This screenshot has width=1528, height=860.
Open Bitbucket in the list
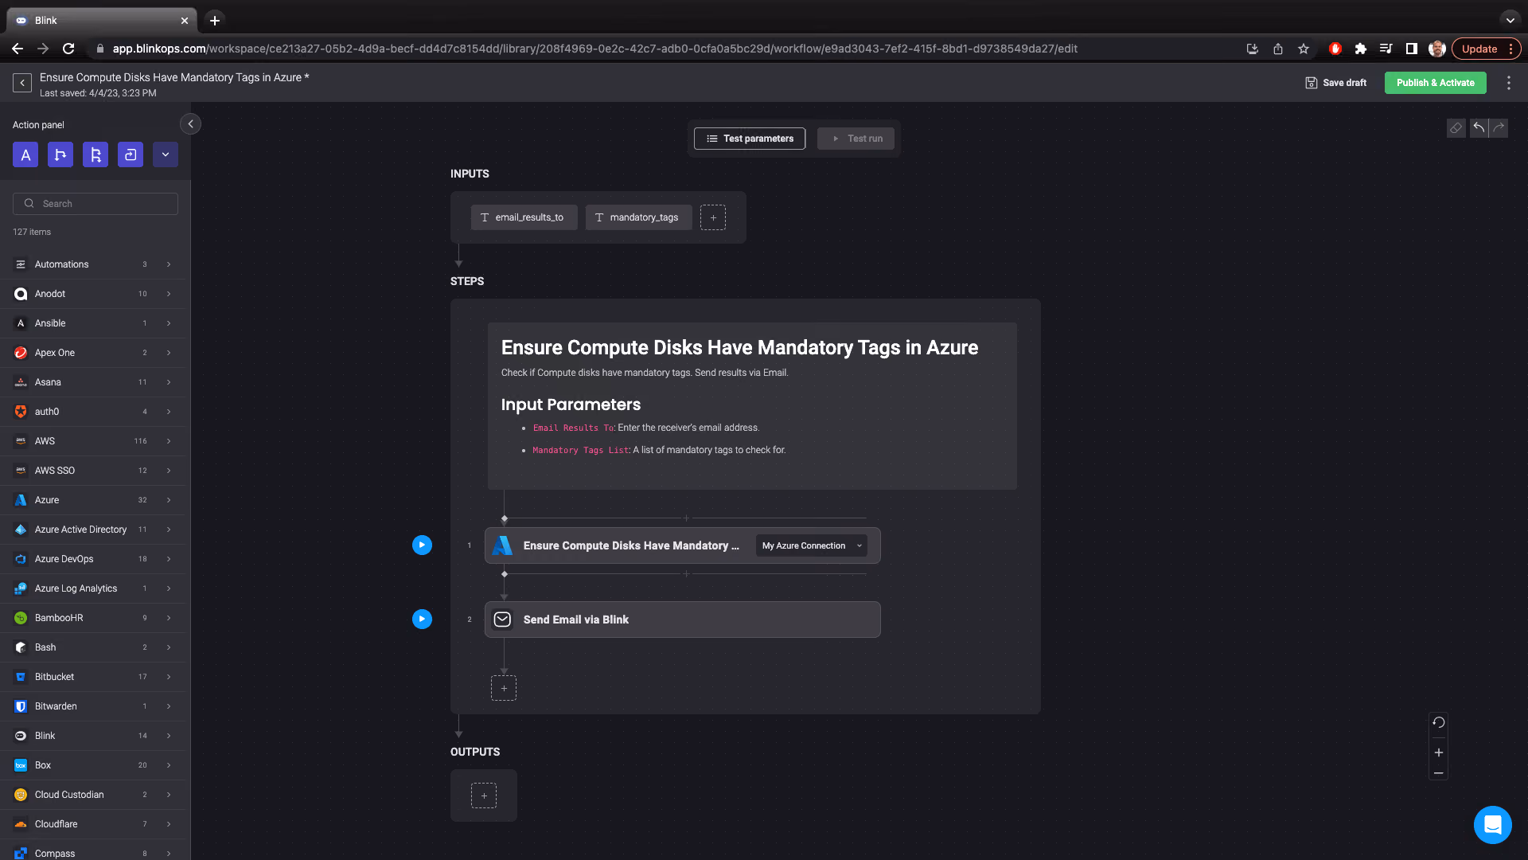(x=92, y=677)
